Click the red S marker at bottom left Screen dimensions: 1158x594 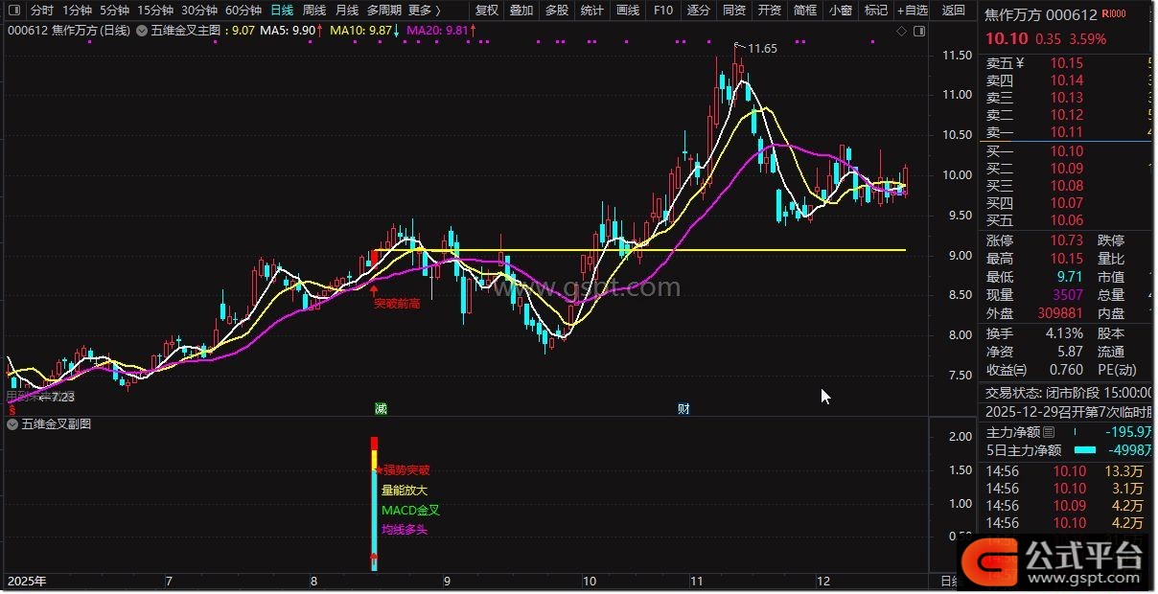coord(12,409)
